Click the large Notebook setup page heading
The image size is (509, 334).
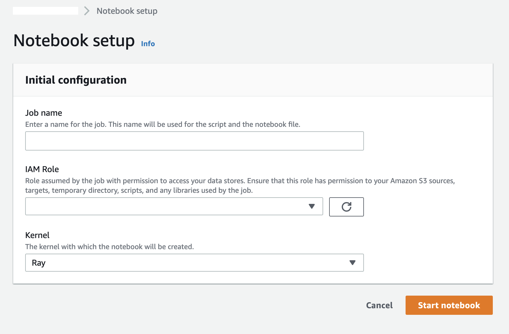74,40
